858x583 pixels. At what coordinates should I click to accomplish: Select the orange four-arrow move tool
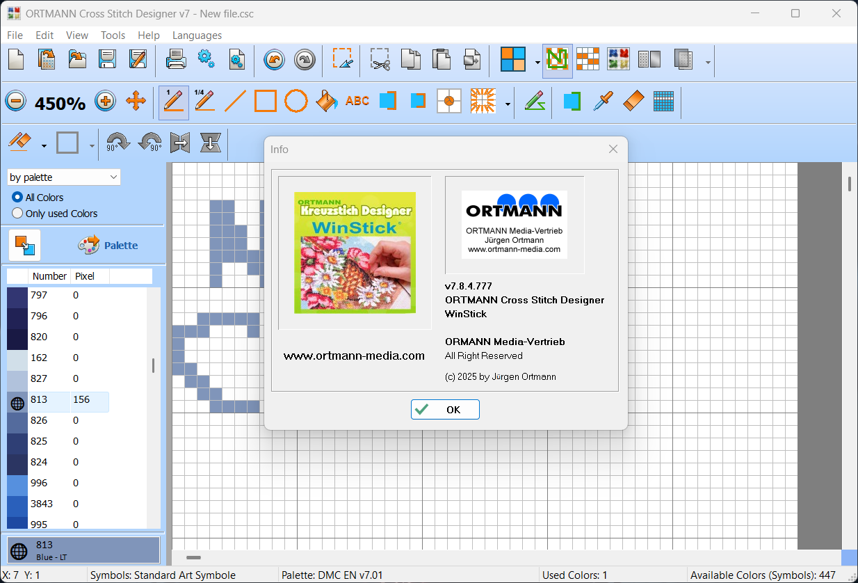click(136, 102)
